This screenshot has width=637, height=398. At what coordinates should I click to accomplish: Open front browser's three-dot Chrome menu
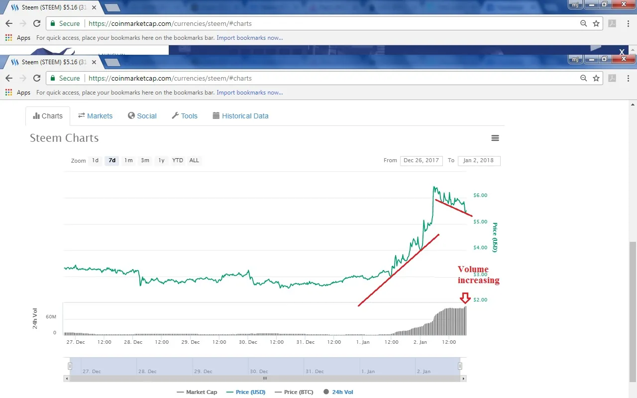pyautogui.click(x=628, y=78)
